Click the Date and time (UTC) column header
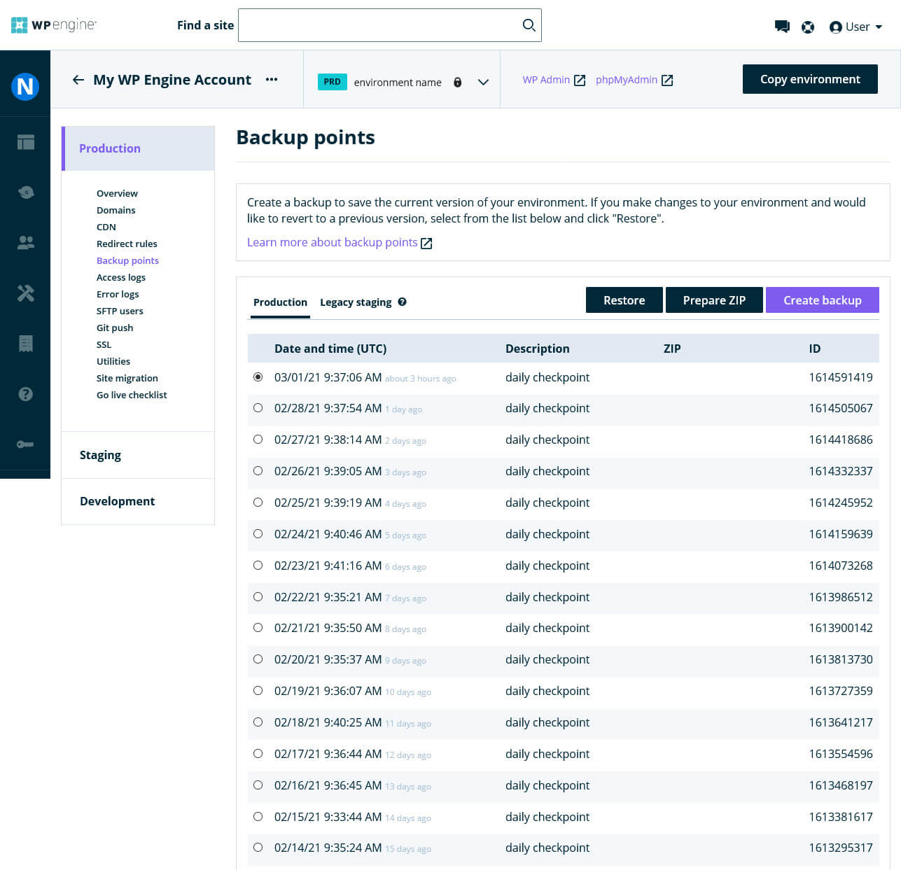This screenshot has height=870, width=901. point(330,349)
